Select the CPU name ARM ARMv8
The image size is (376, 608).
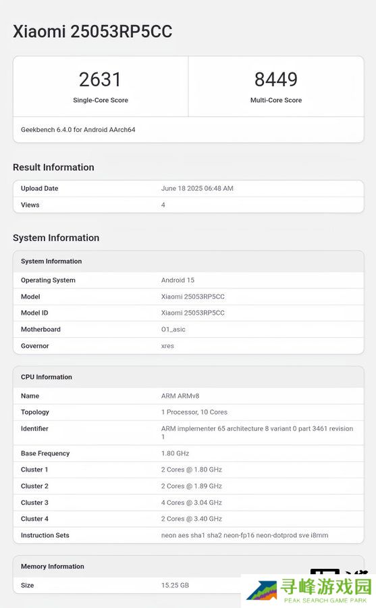180,396
